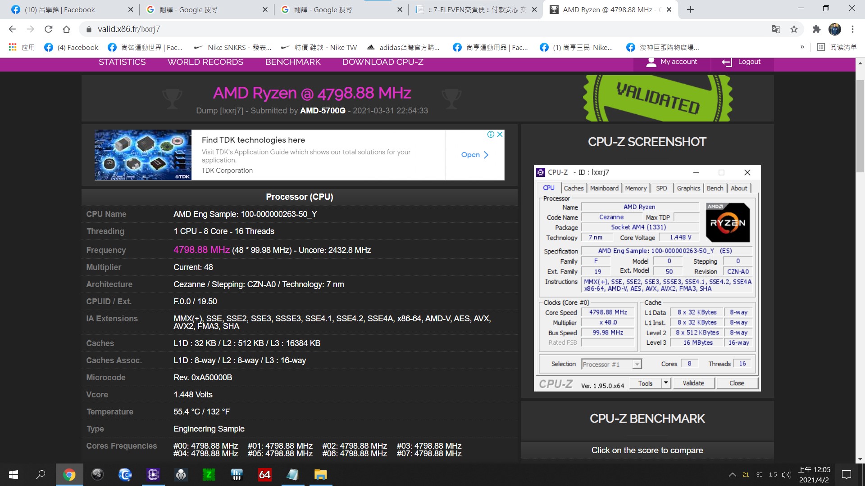Close the TDK ad with X icon
This screenshot has width=865, height=486.
(x=500, y=134)
